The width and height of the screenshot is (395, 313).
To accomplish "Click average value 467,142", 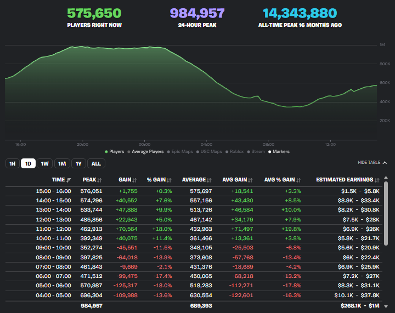I will (201, 220).
